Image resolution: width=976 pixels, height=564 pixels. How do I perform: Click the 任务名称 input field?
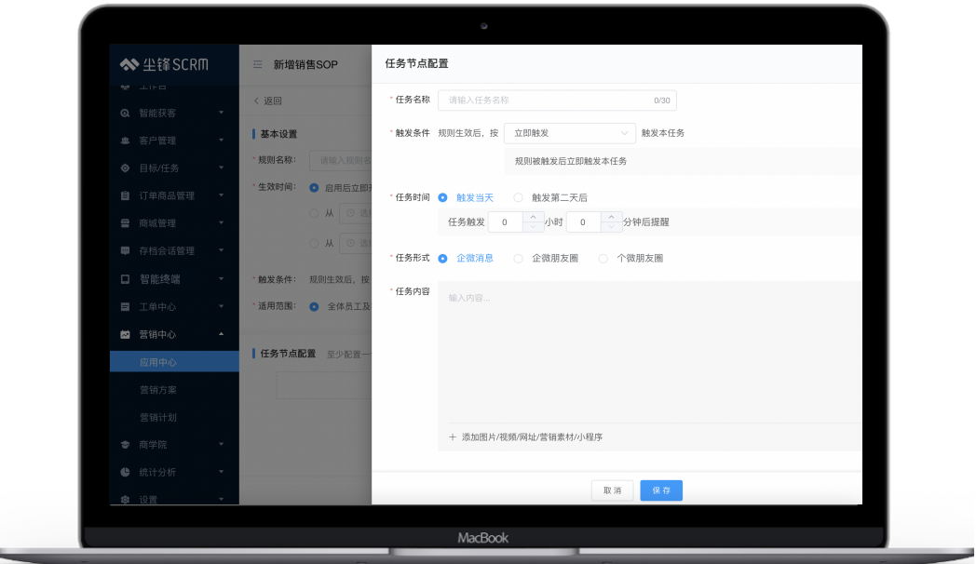point(557,101)
